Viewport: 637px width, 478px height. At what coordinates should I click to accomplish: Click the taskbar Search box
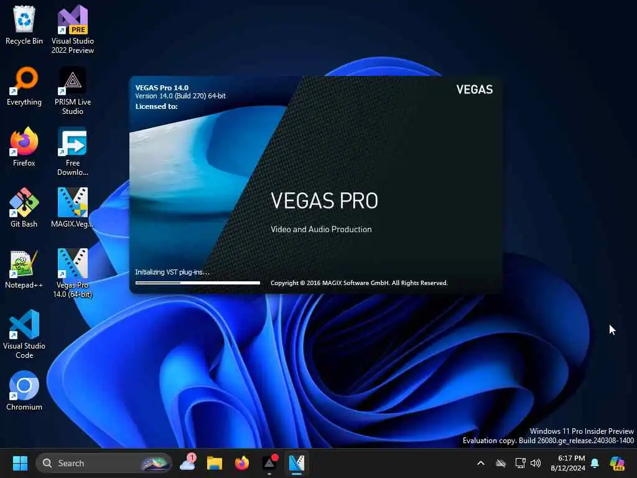104,463
